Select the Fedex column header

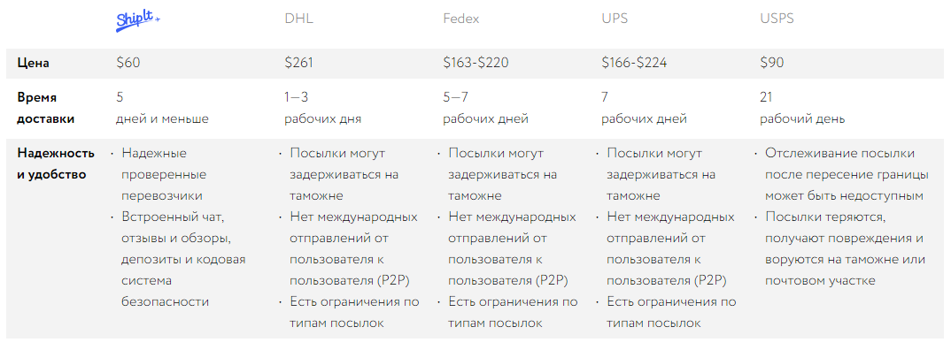pos(461,19)
